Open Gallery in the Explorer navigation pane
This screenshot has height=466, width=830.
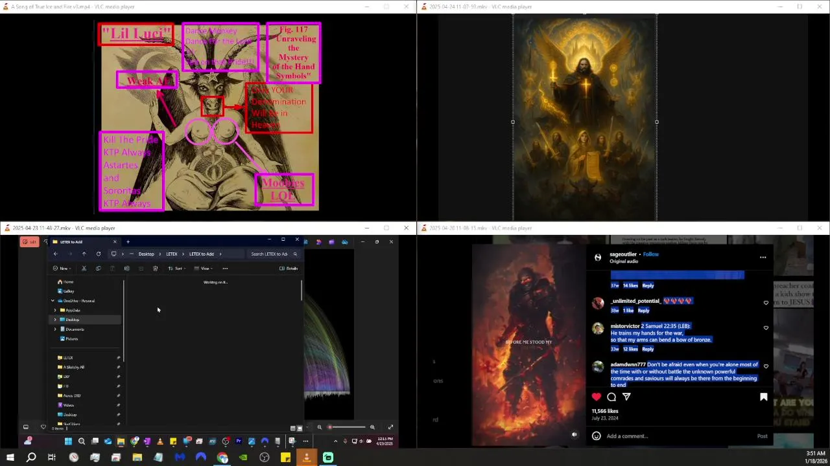[x=65, y=291]
